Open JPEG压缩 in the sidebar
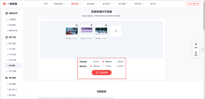 (12, 71)
